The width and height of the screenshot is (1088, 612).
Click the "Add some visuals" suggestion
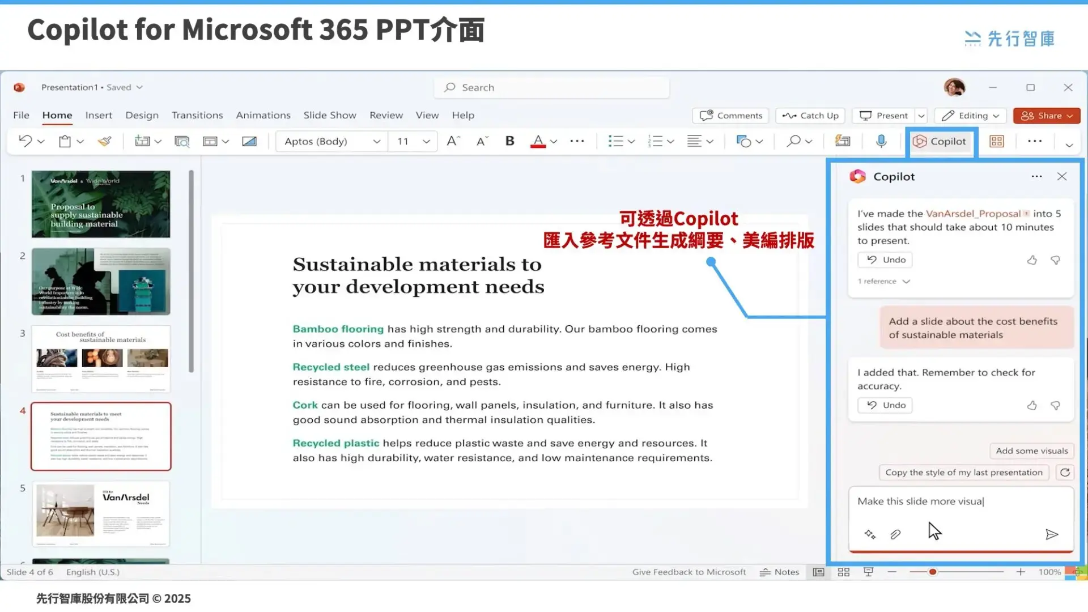(x=1032, y=451)
